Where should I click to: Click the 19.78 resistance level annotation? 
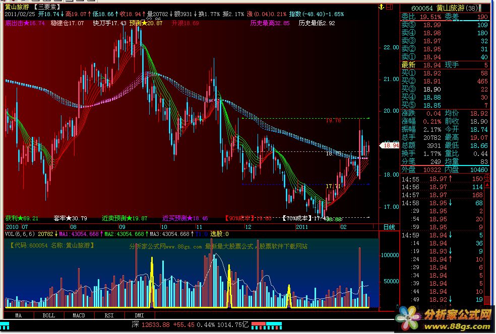(333, 121)
